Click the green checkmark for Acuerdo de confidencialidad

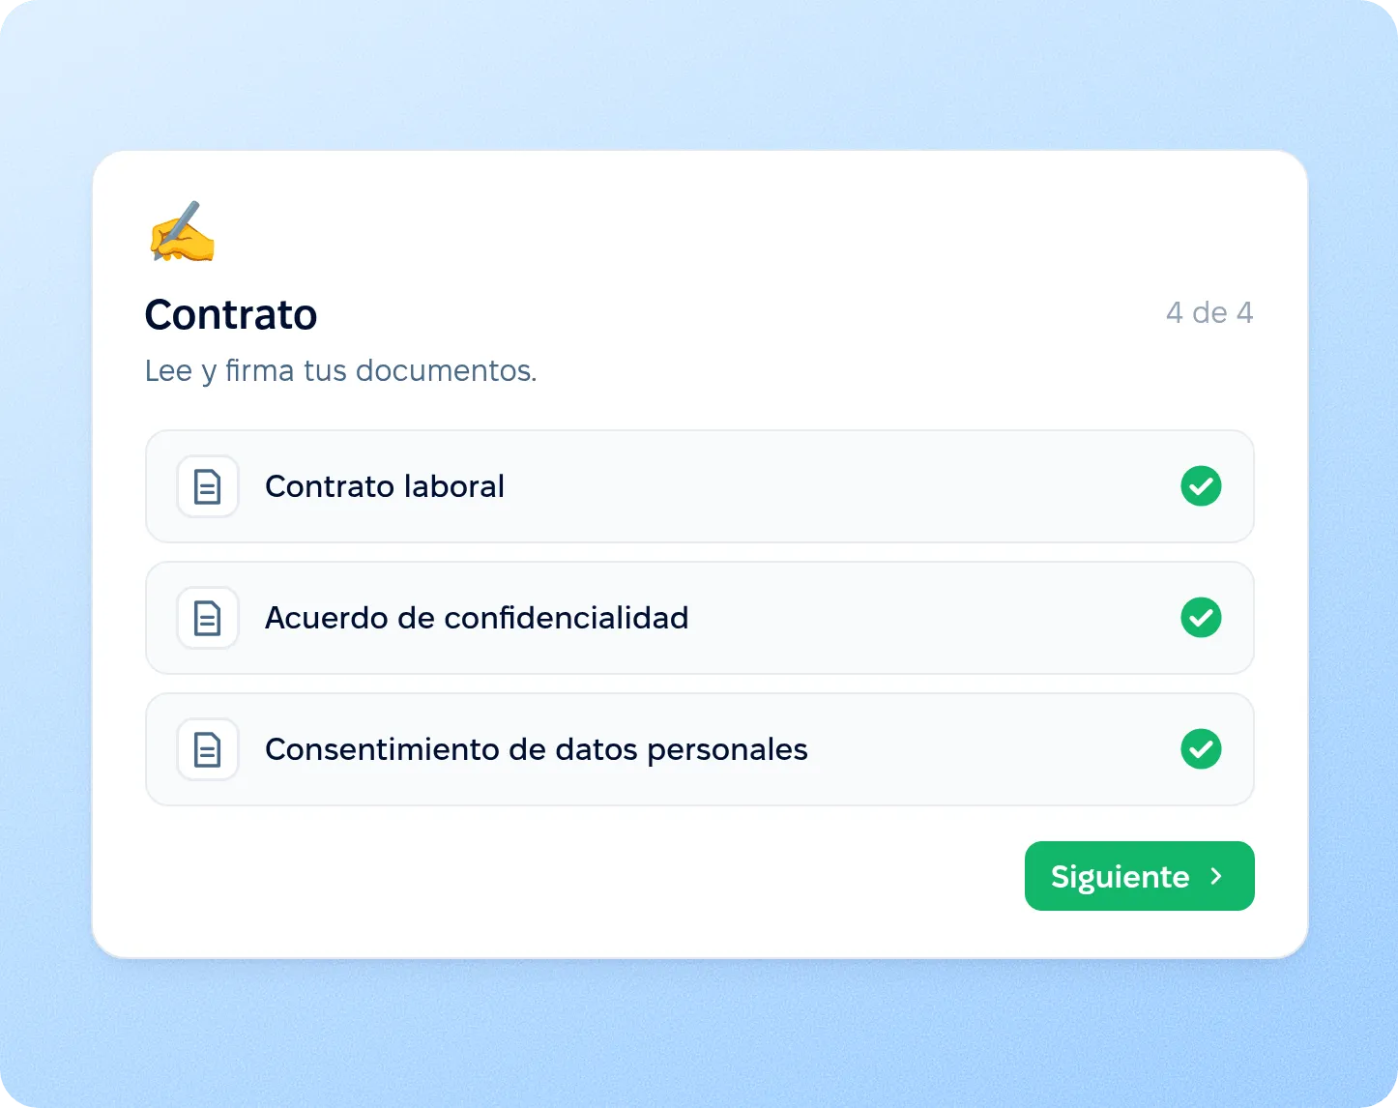(1201, 618)
